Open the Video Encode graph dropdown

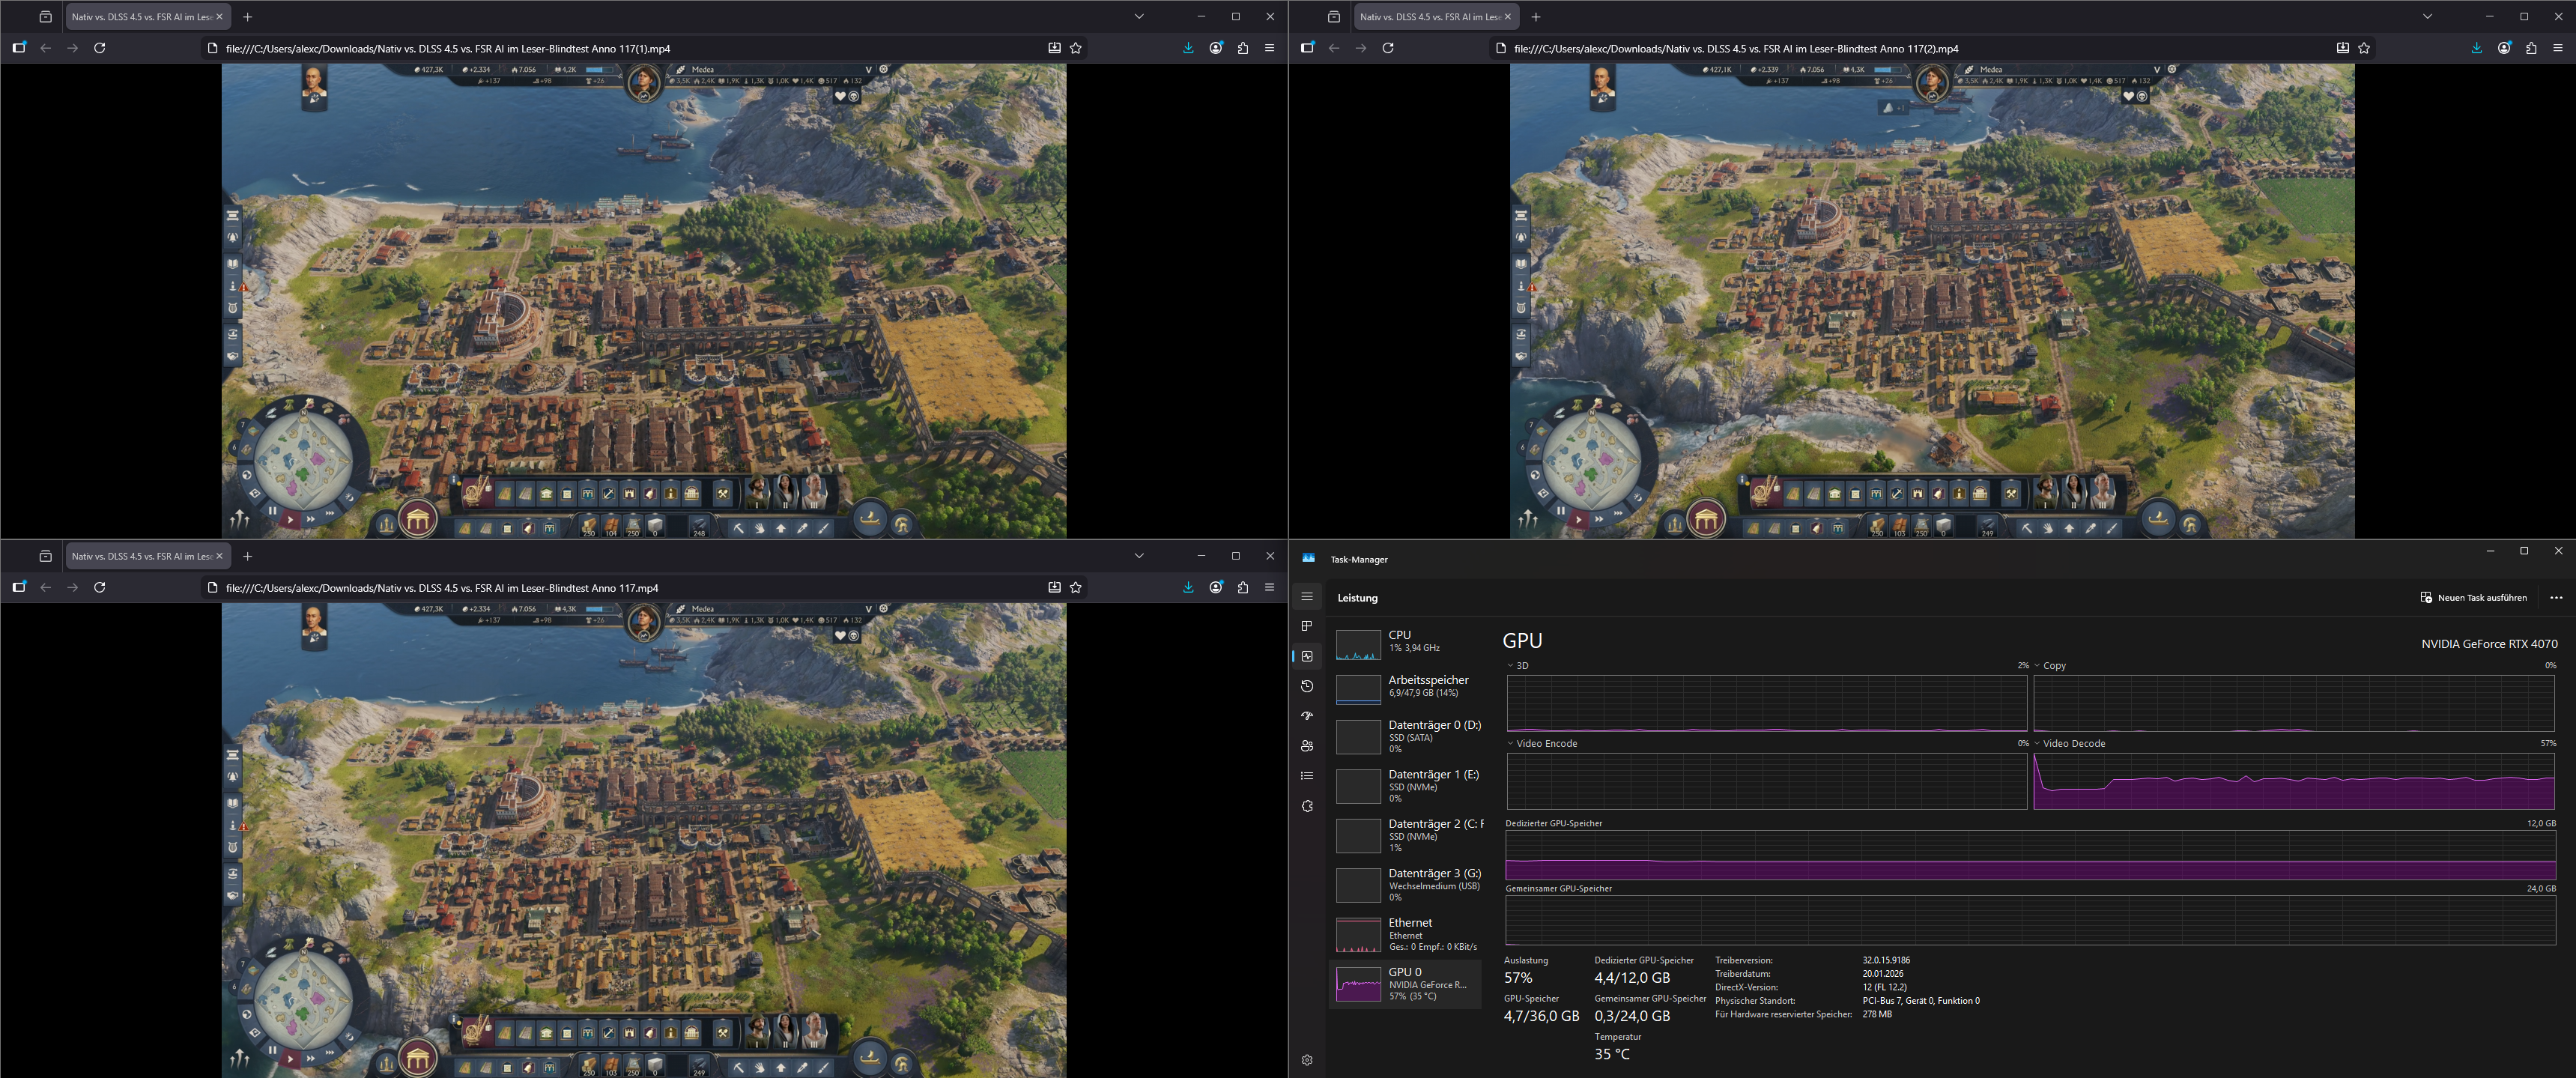pyautogui.click(x=1510, y=743)
